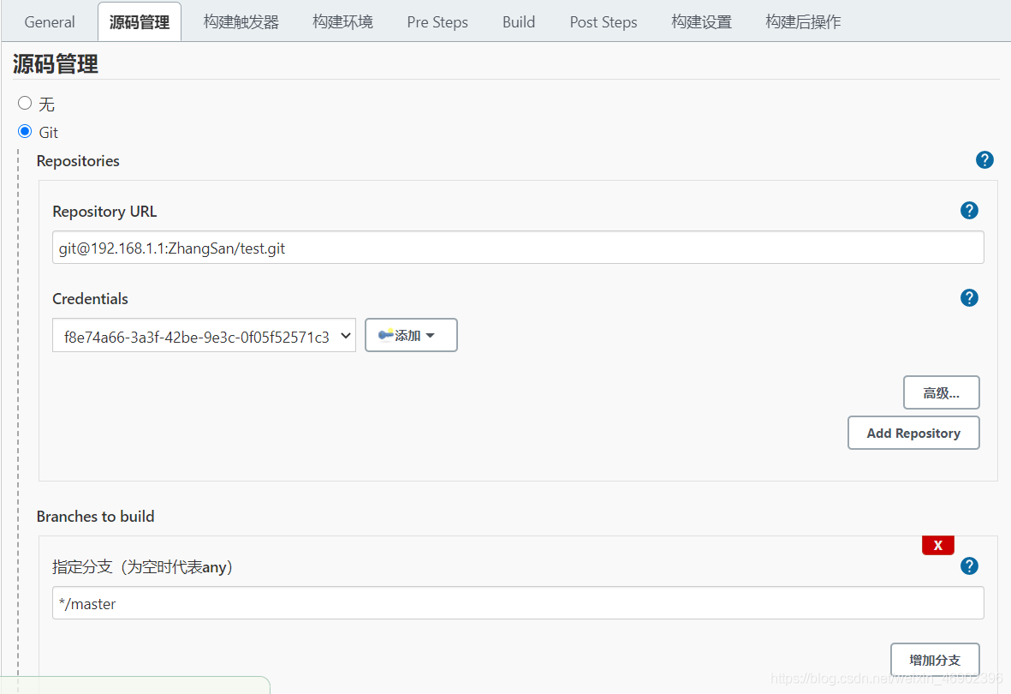Viewport: 1011px width, 694px height.
Task: Open the 构建触发器 tab
Action: coord(241,22)
